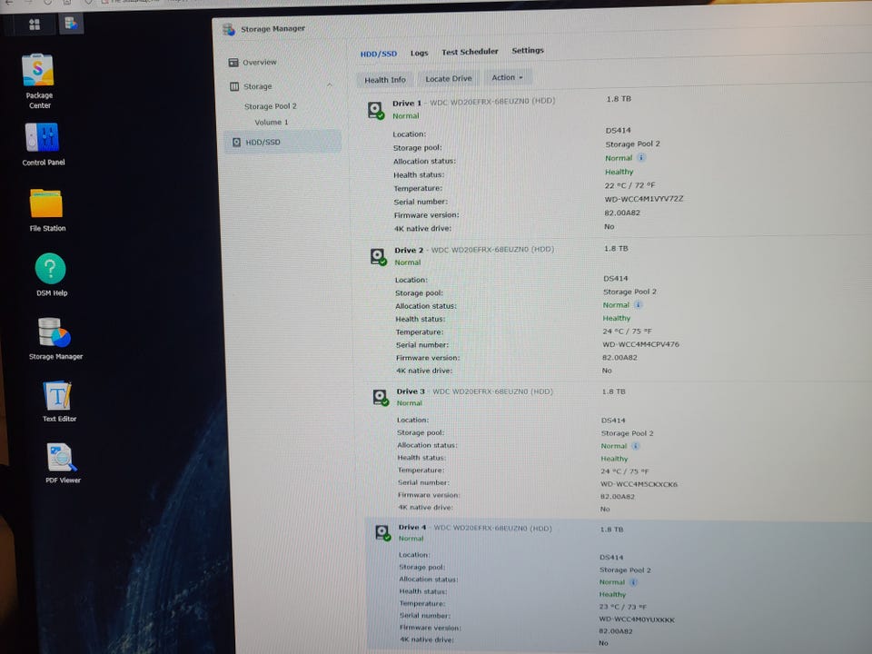Click Drive 1 temperature 22 °C / 72 °F
The width and height of the screenshot is (872, 654).
629,185
